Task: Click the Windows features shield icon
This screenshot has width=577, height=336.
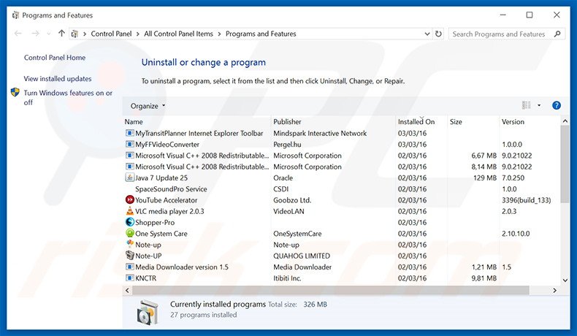Action: tap(15, 92)
